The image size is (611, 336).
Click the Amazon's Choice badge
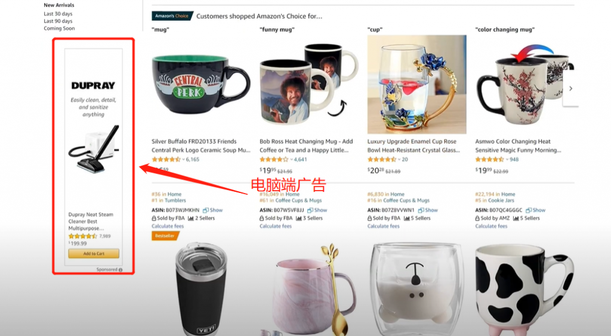coord(172,16)
